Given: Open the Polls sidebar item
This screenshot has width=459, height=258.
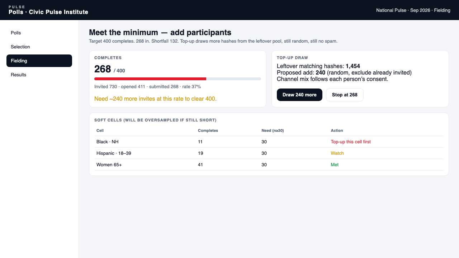Looking at the screenshot, I should coord(39,33).
